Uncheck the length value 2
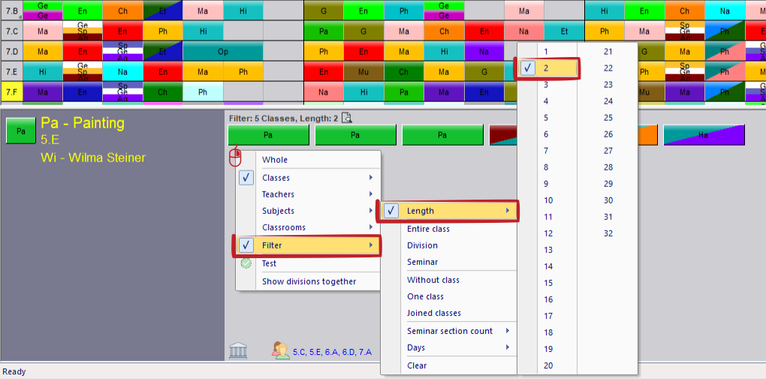The height and width of the screenshot is (379, 766). click(x=547, y=68)
